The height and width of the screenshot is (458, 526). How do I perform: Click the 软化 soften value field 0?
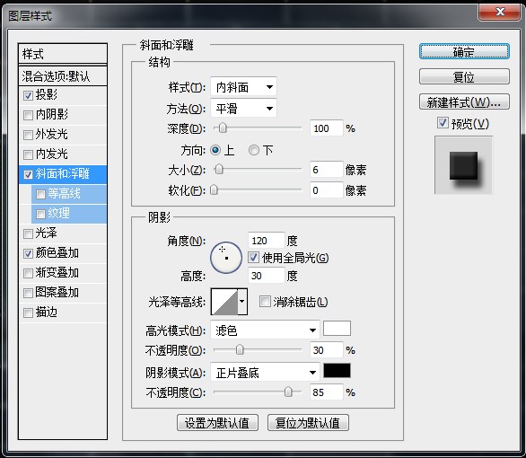[327, 190]
